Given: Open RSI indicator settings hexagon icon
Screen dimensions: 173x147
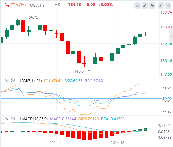Looking at the screenshot, I should [13, 81].
